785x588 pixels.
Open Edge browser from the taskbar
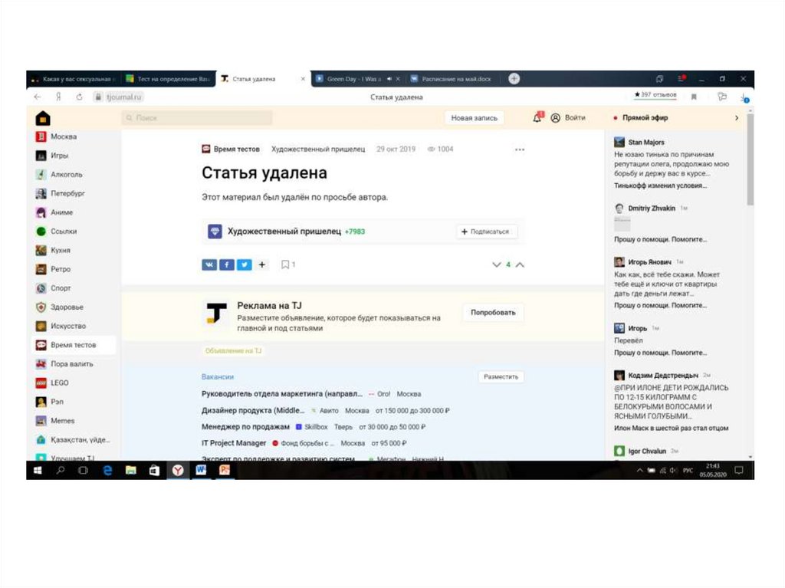coord(107,470)
